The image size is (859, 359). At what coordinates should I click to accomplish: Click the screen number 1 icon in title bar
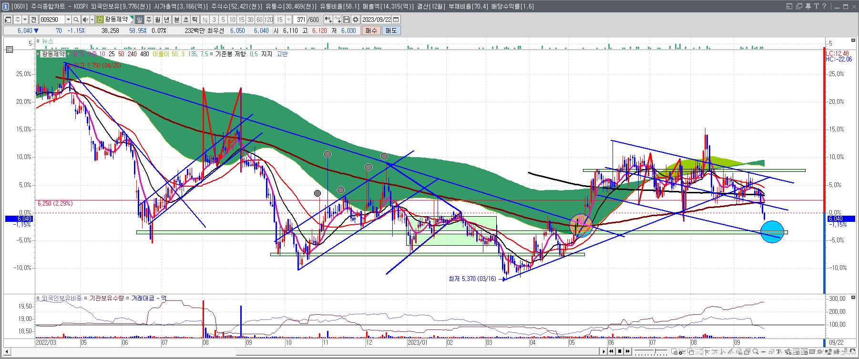[x=6, y=6]
